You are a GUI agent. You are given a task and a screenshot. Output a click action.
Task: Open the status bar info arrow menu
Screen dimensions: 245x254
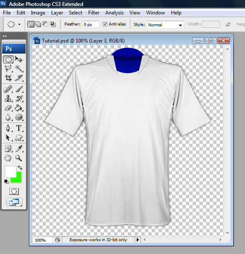pos(138,240)
